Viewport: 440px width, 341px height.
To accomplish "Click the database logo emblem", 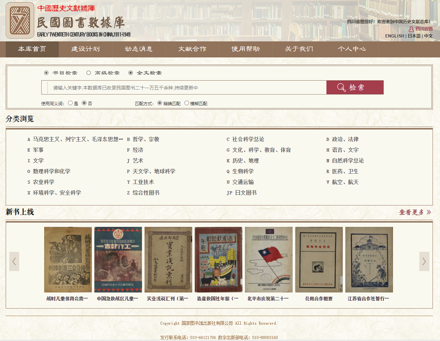I will (20, 20).
